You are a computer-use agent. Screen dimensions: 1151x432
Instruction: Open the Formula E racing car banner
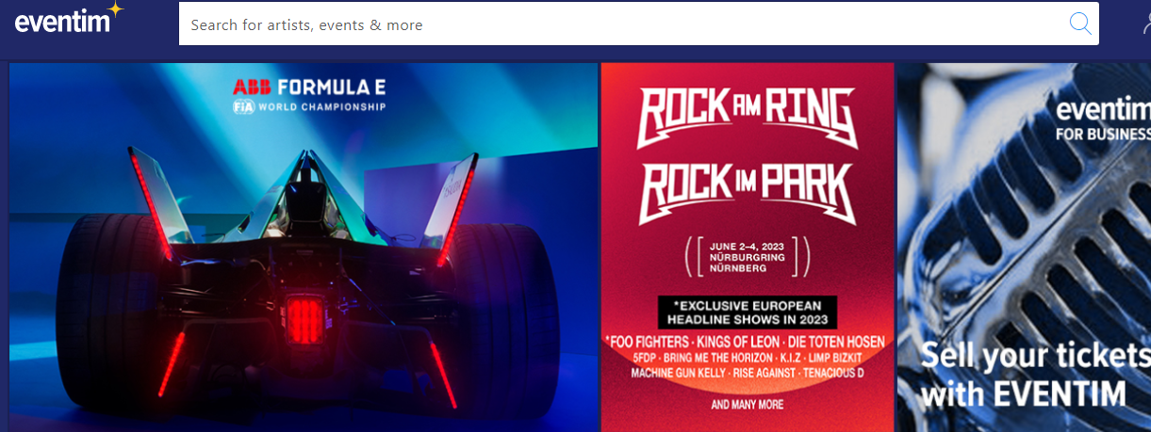tap(304, 248)
